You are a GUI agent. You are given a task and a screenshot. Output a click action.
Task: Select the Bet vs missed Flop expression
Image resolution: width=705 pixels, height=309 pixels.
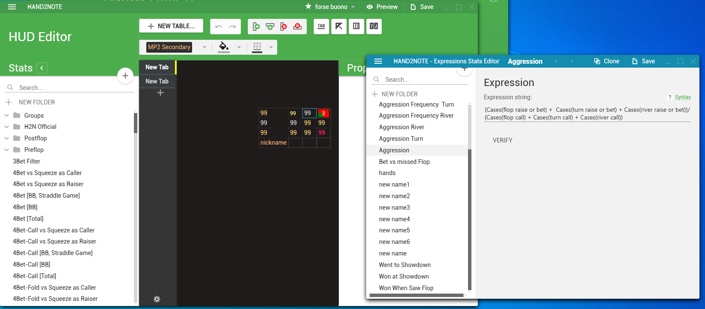click(x=404, y=162)
